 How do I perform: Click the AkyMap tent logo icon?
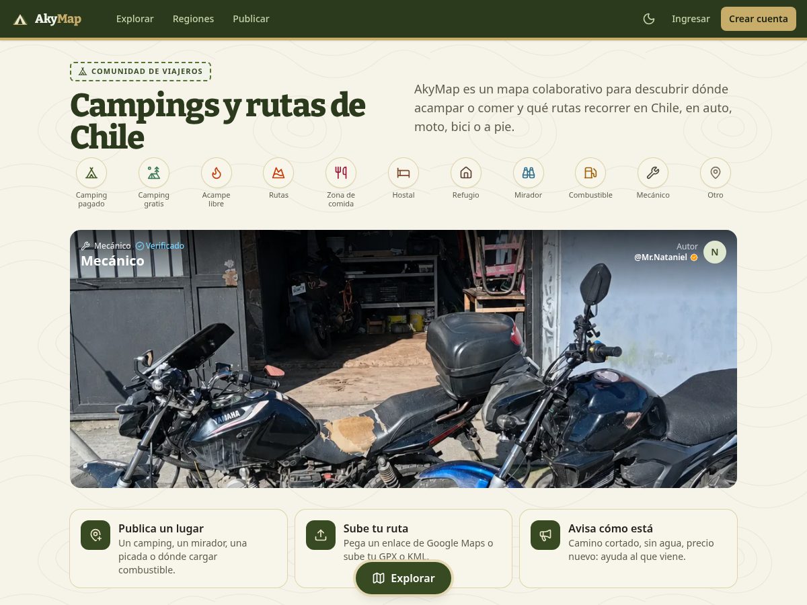[20, 19]
